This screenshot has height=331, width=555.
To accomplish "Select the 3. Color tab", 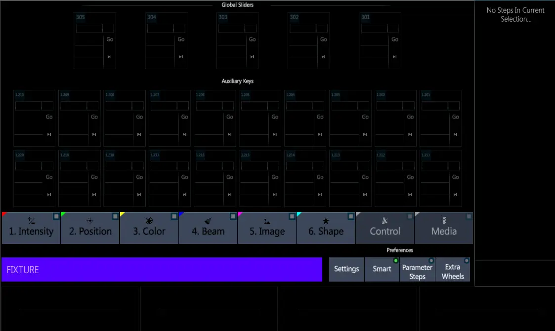I will (149, 228).
